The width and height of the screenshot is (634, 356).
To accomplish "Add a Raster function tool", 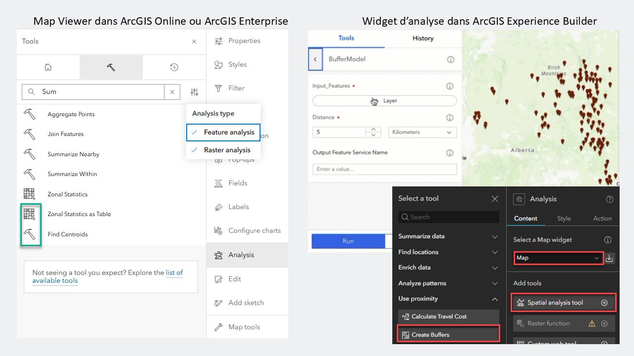I will [x=604, y=323].
